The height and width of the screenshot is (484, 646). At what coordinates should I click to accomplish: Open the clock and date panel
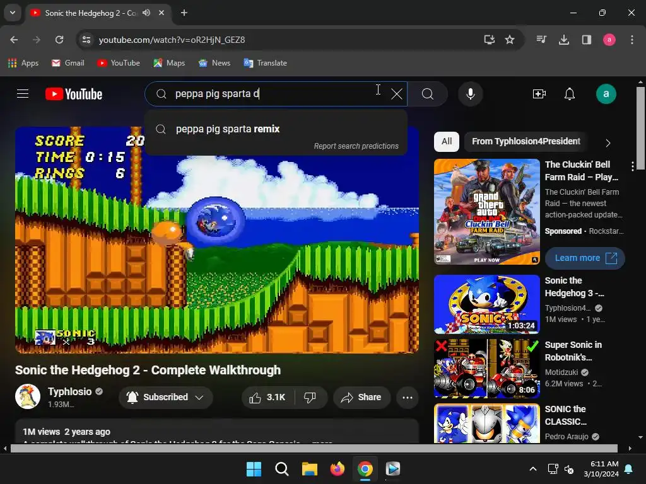601,469
